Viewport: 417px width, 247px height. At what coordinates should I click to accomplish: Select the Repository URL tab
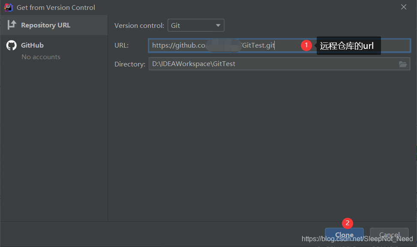pyautogui.click(x=54, y=25)
